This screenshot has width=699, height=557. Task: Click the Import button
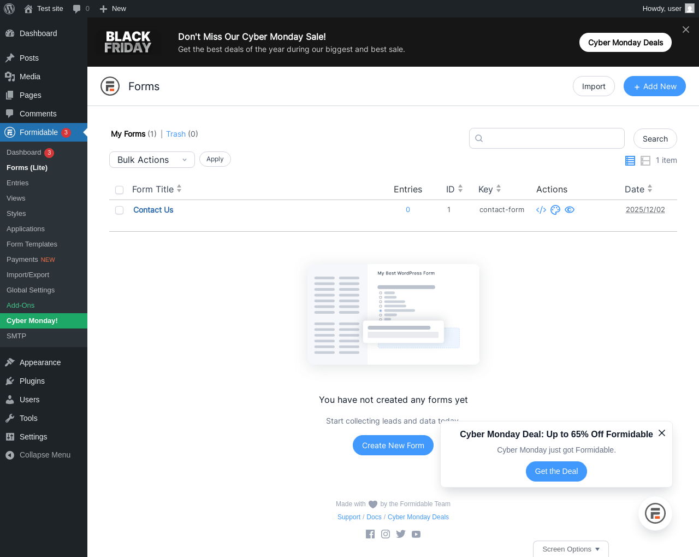[x=594, y=86]
